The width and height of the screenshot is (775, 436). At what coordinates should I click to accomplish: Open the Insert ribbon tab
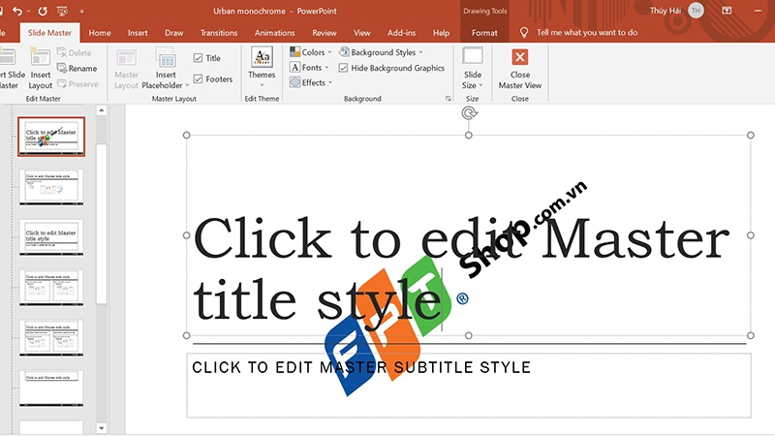[138, 33]
